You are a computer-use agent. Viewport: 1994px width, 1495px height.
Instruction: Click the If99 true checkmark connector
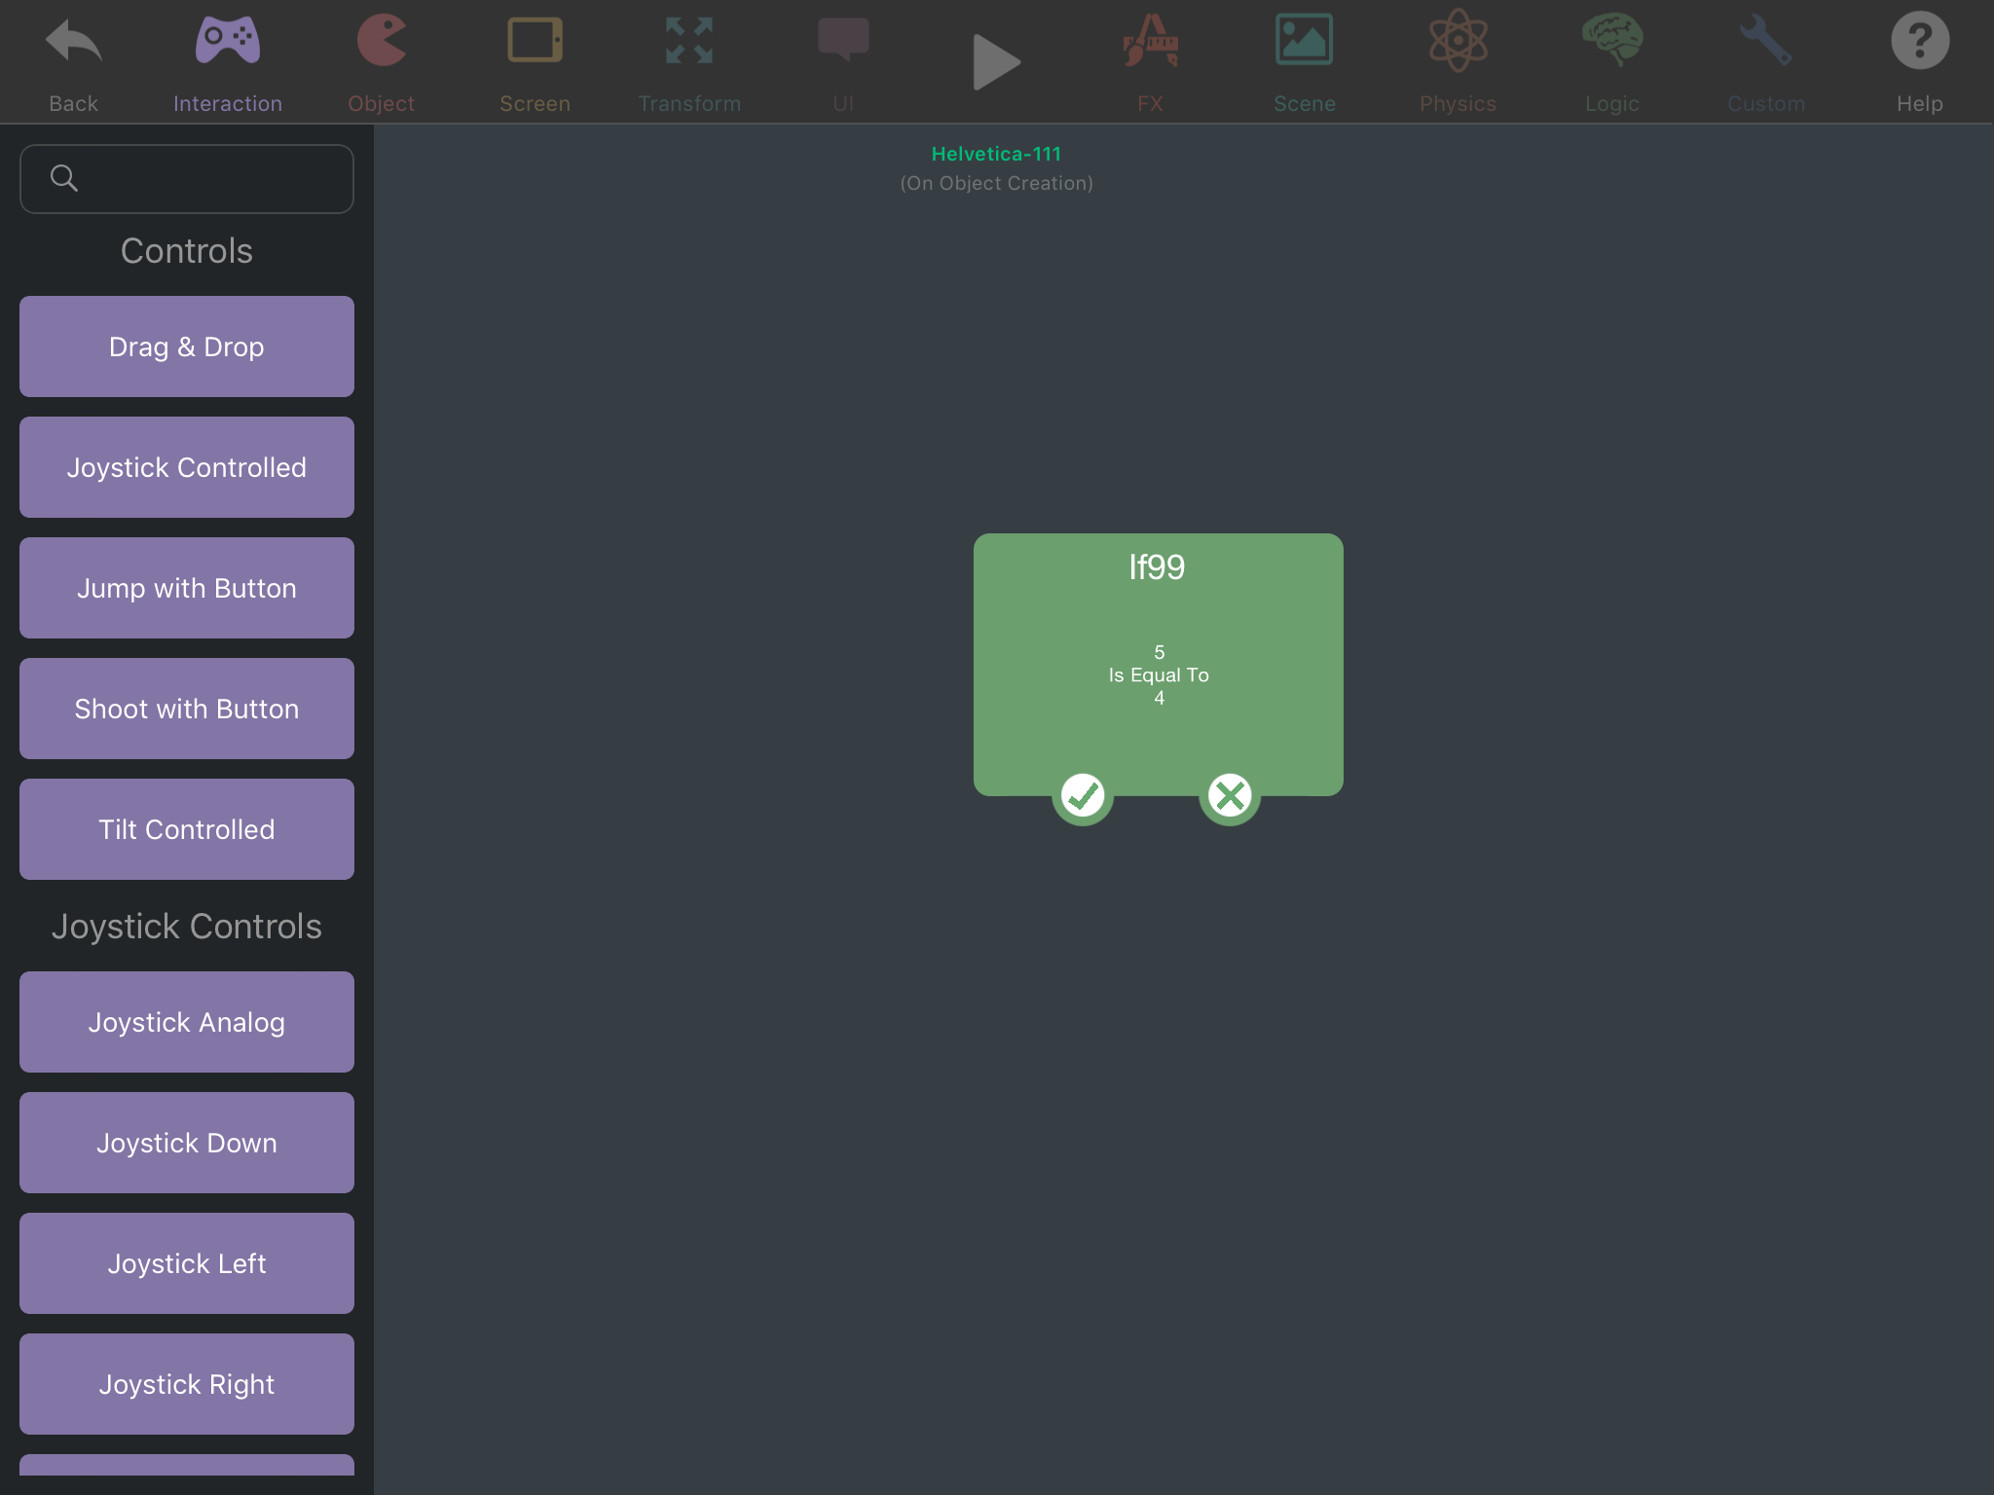click(1083, 796)
